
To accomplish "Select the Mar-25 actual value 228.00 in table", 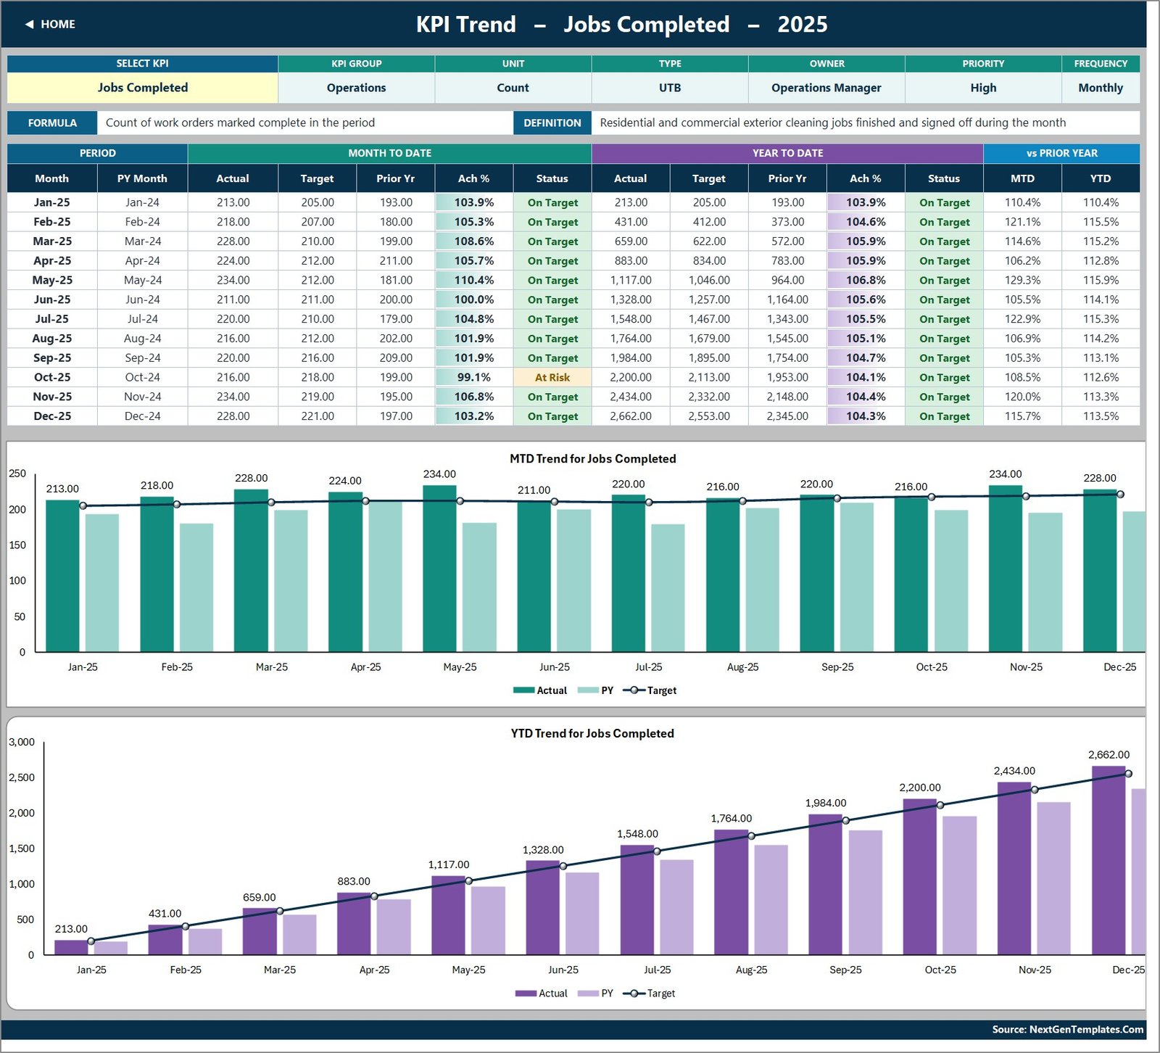I will click(x=233, y=241).
